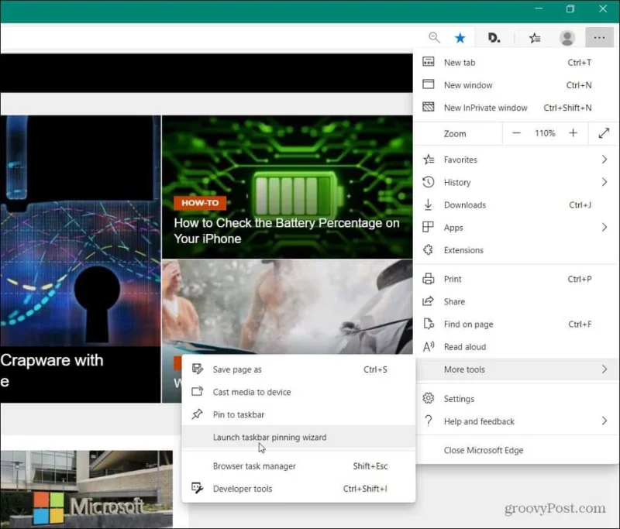Viewport: 620px width, 529px height.
Task: Click the Extensions puzzle icon
Action: point(428,249)
